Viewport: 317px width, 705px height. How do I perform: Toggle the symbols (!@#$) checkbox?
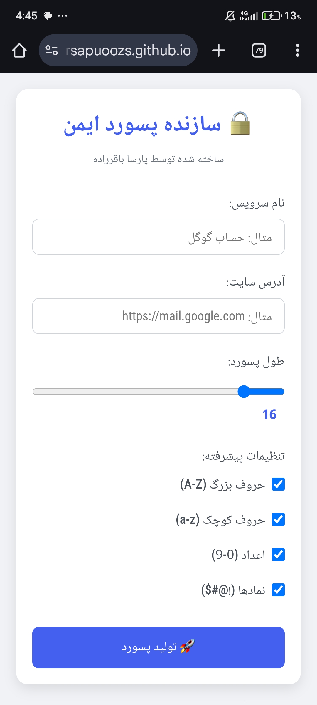coord(278,590)
